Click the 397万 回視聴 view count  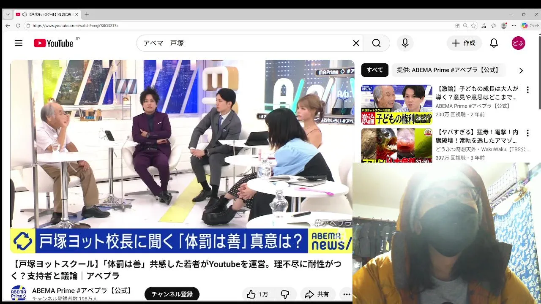[x=452, y=158]
